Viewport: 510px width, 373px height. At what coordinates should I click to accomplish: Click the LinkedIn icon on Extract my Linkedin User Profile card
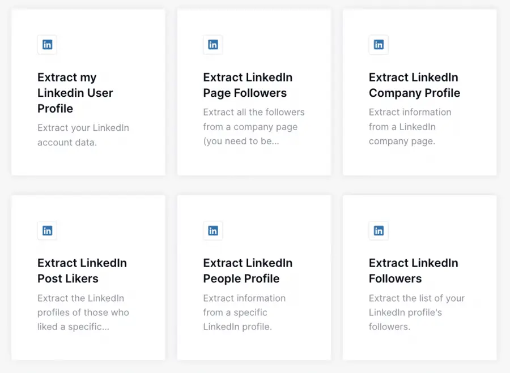coord(47,45)
